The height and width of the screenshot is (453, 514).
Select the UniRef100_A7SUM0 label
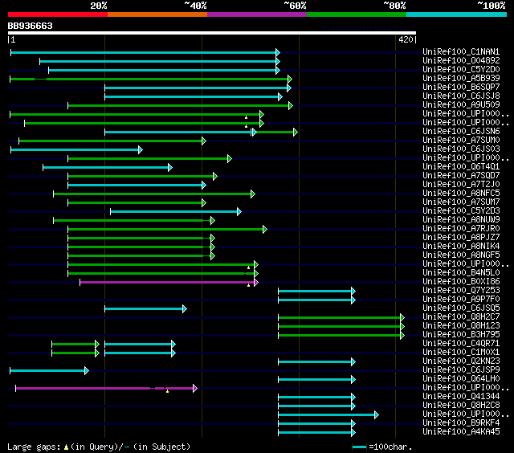click(461, 141)
